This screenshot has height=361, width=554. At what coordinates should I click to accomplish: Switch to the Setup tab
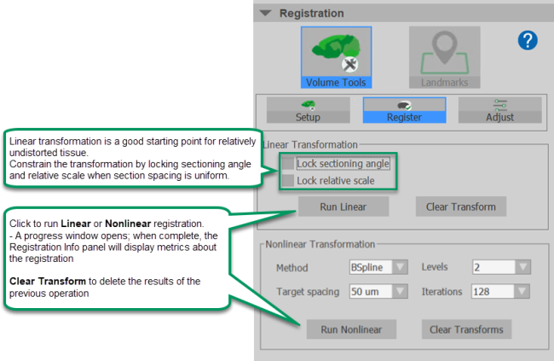[x=308, y=110]
